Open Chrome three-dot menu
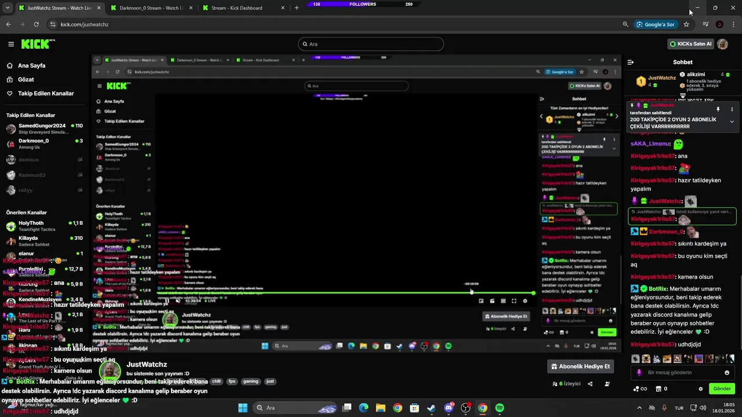The image size is (742, 417). [x=733, y=24]
